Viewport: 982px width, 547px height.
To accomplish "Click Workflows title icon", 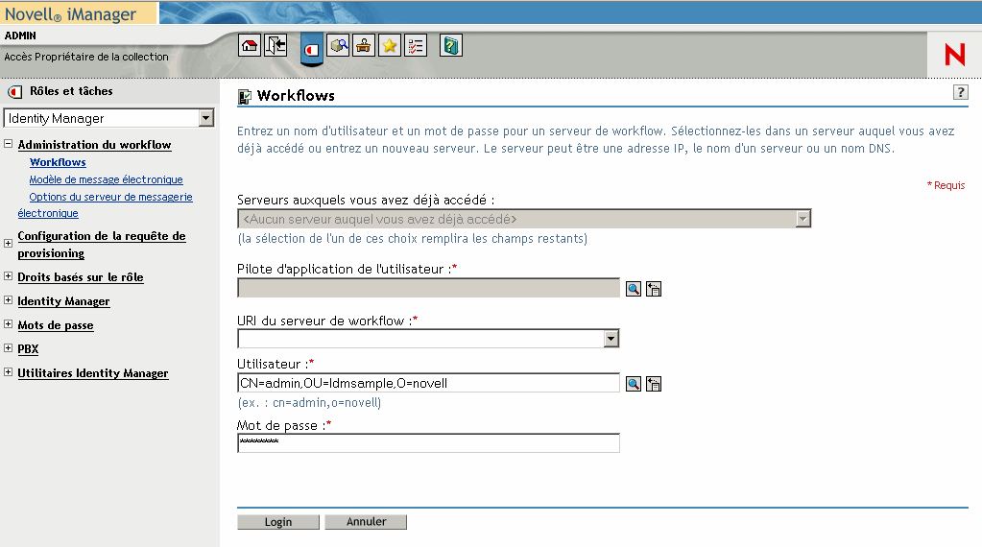I will [x=244, y=96].
